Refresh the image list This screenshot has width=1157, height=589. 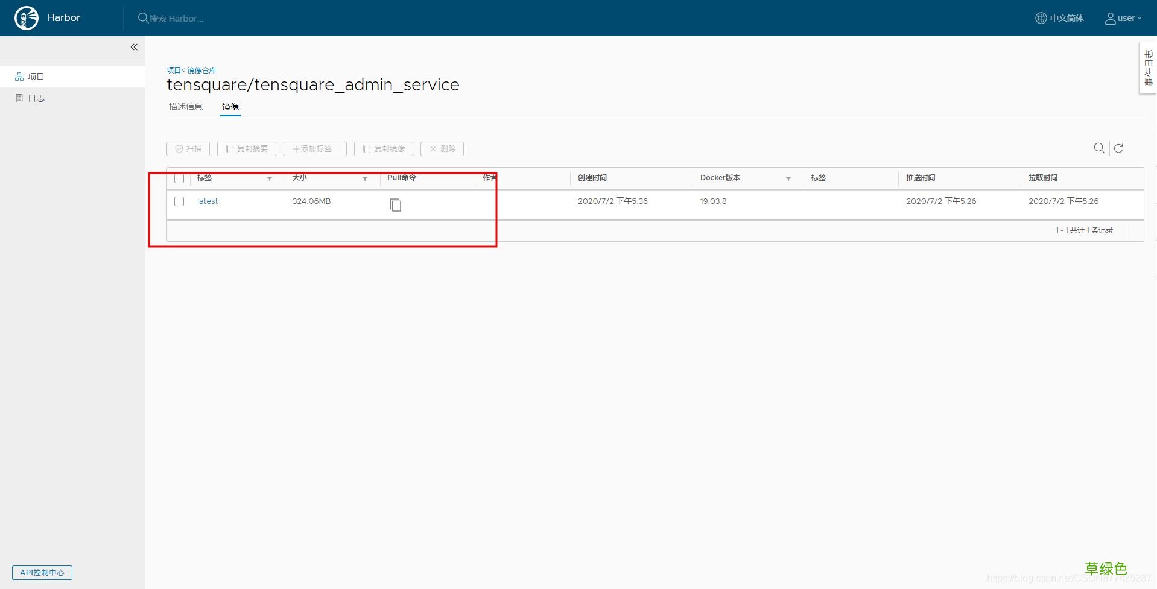tap(1118, 148)
